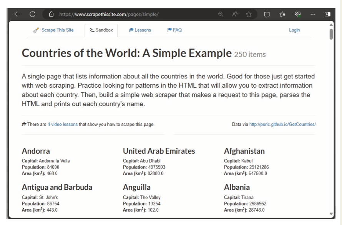Click the scroll down arrow on the scrollbar

click(x=331, y=214)
